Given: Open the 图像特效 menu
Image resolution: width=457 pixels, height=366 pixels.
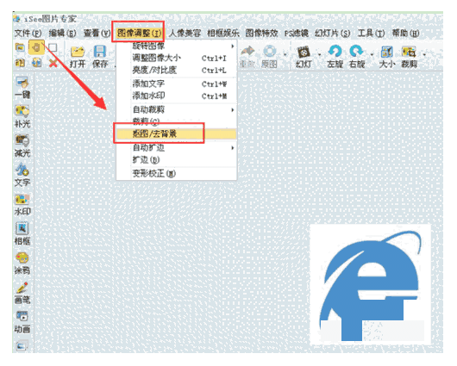Looking at the screenshot, I should tap(261, 34).
